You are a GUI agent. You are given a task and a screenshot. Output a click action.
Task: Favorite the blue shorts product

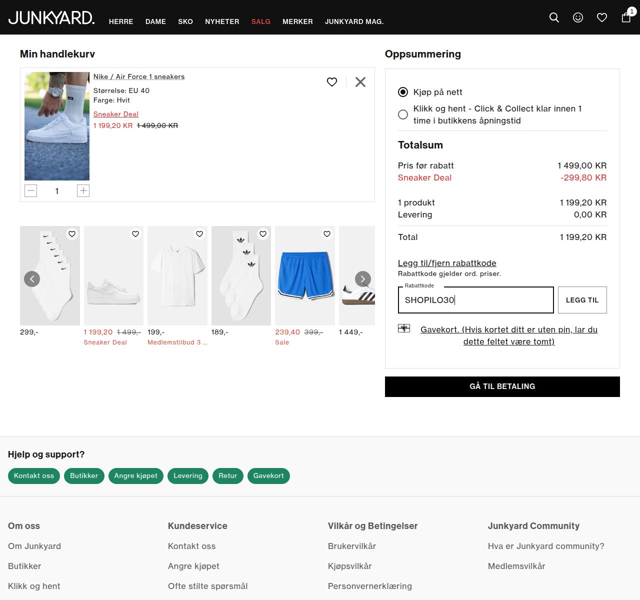[x=327, y=234]
